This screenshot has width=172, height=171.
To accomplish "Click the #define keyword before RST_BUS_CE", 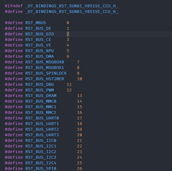I will pyautogui.click(x=14, y=40).
